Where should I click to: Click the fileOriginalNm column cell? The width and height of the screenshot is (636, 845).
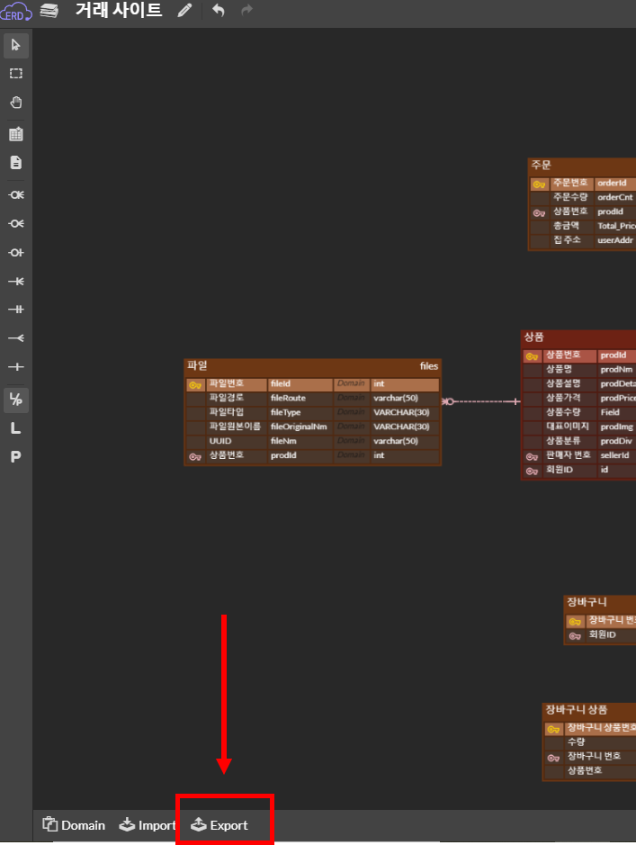click(300, 427)
